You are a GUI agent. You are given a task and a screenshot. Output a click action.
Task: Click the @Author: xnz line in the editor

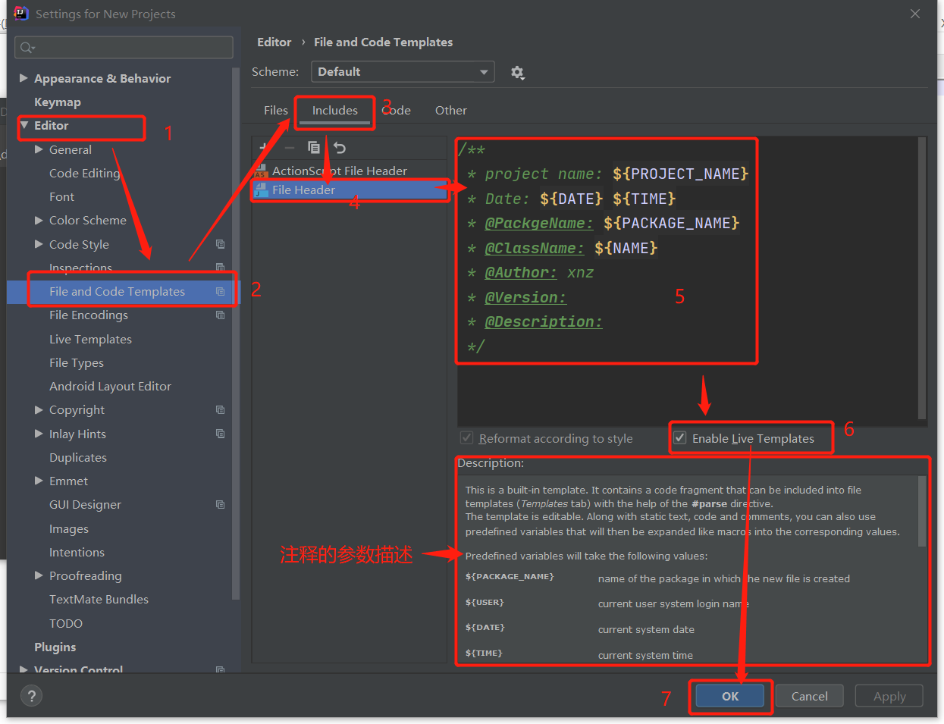coord(539,272)
